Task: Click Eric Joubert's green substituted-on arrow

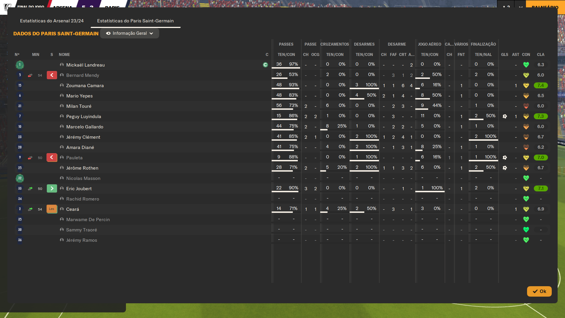Action: point(52,188)
